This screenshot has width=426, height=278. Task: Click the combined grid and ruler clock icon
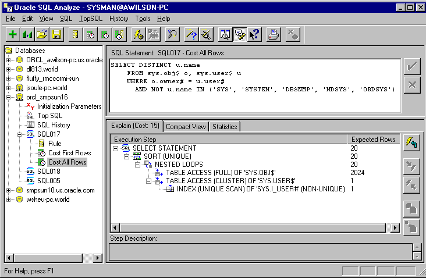coord(119,34)
